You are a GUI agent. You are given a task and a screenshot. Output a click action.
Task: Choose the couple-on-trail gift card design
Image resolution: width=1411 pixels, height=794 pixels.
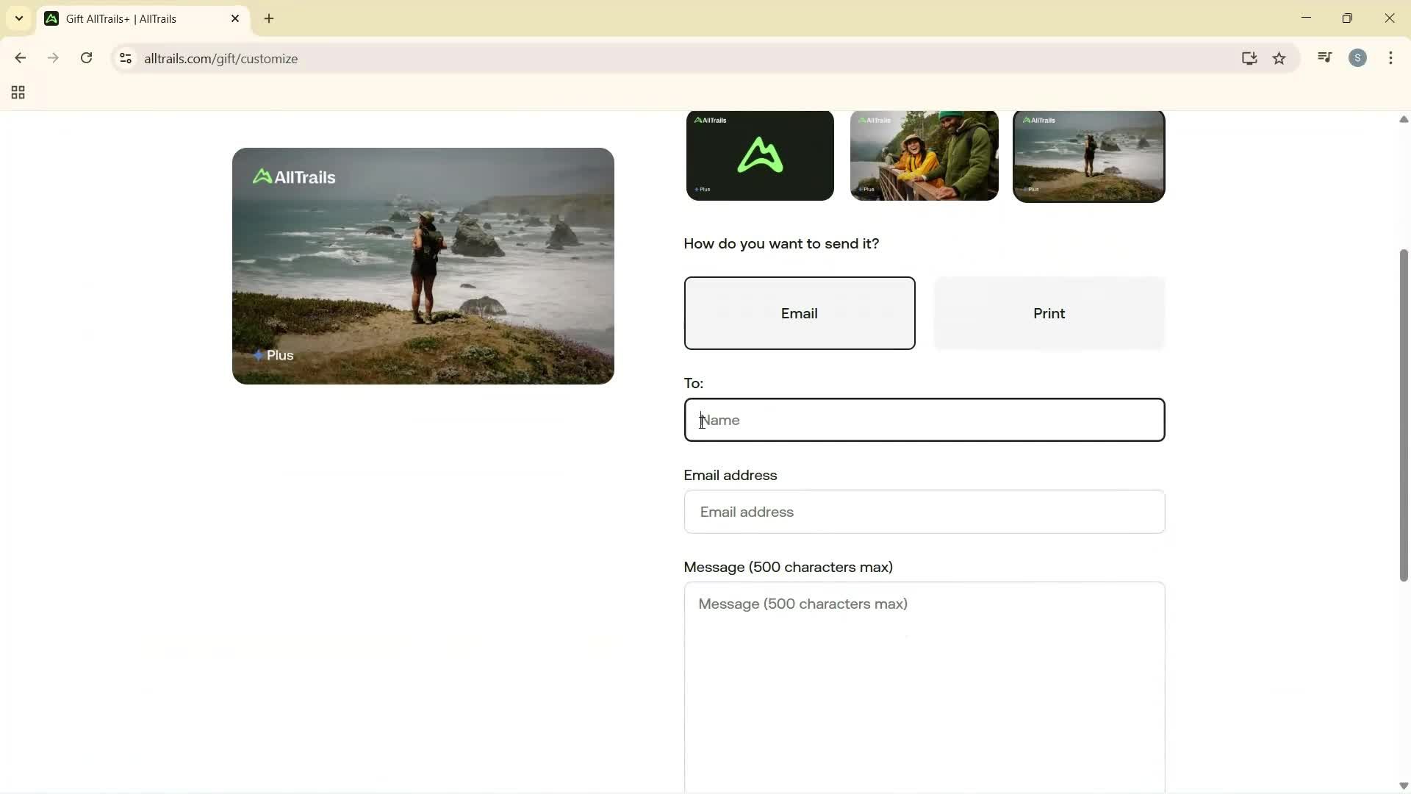pos(924,155)
